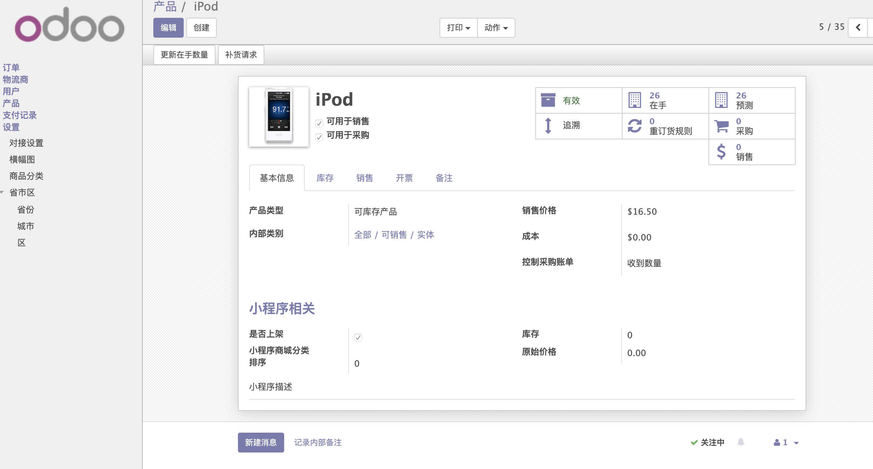Switch to the 开票 tab
This screenshot has width=873, height=469.
(404, 178)
